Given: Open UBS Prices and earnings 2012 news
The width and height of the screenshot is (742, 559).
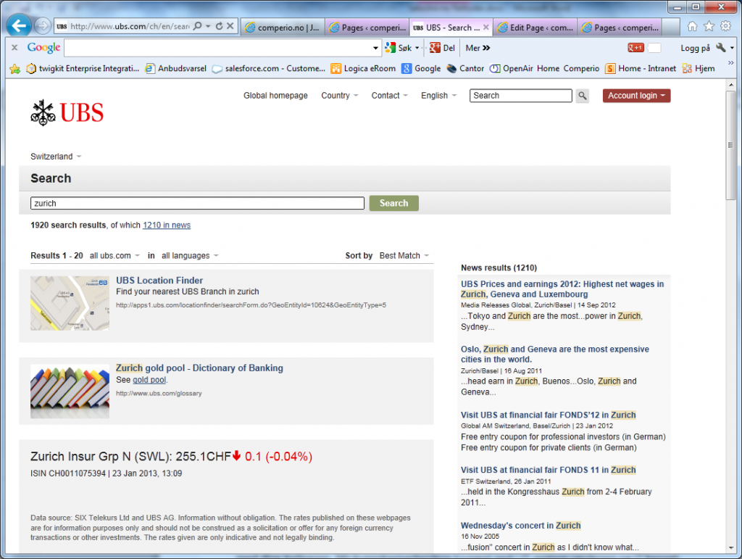Looking at the screenshot, I should [562, 289].
